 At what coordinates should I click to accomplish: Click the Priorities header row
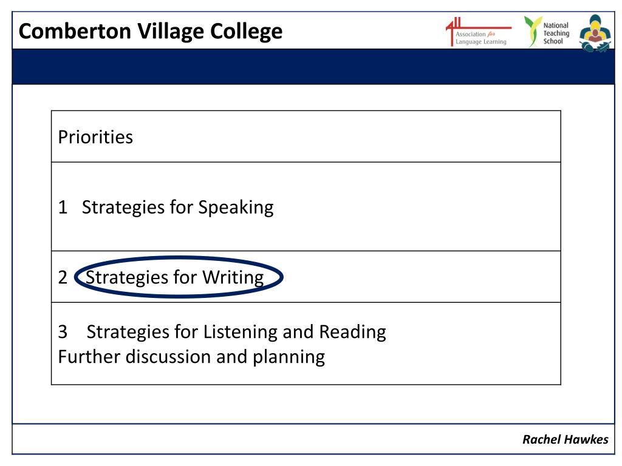point(306,137)
